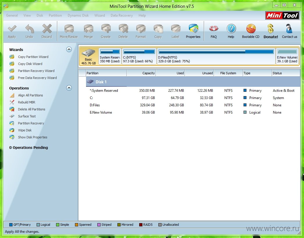Launch the Free Data Recovery Wizard
The width and height of the screenshot is (304, 238).
click(x=37, y=78)
